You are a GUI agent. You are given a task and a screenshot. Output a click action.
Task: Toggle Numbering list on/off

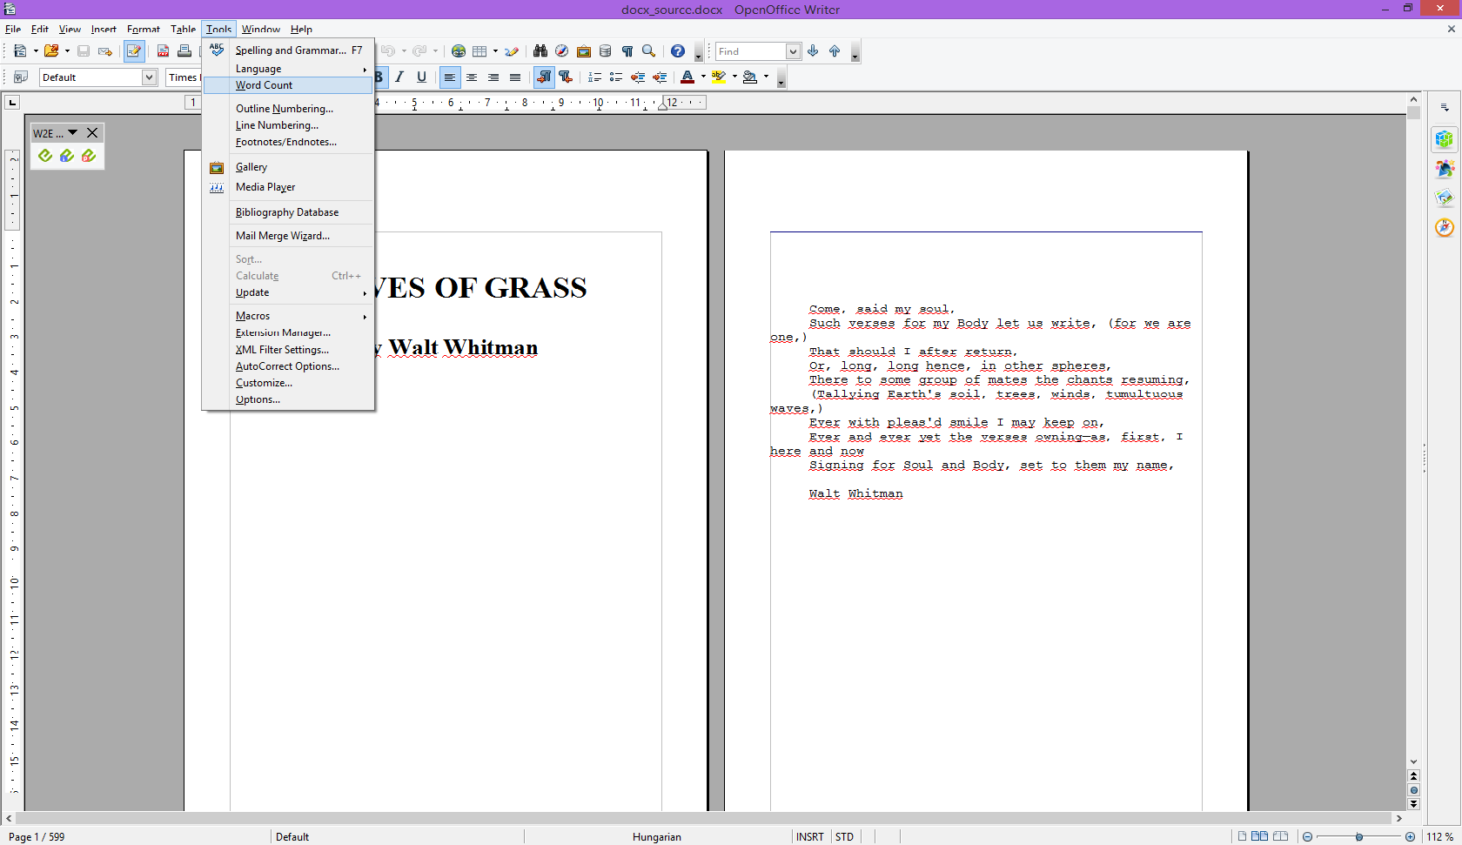pos(594,77)
